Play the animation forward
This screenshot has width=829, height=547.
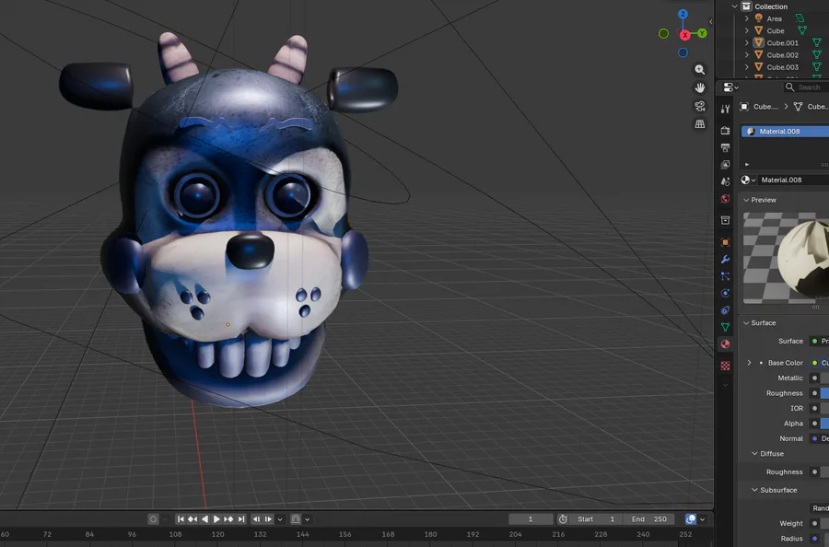pos(216,519)
